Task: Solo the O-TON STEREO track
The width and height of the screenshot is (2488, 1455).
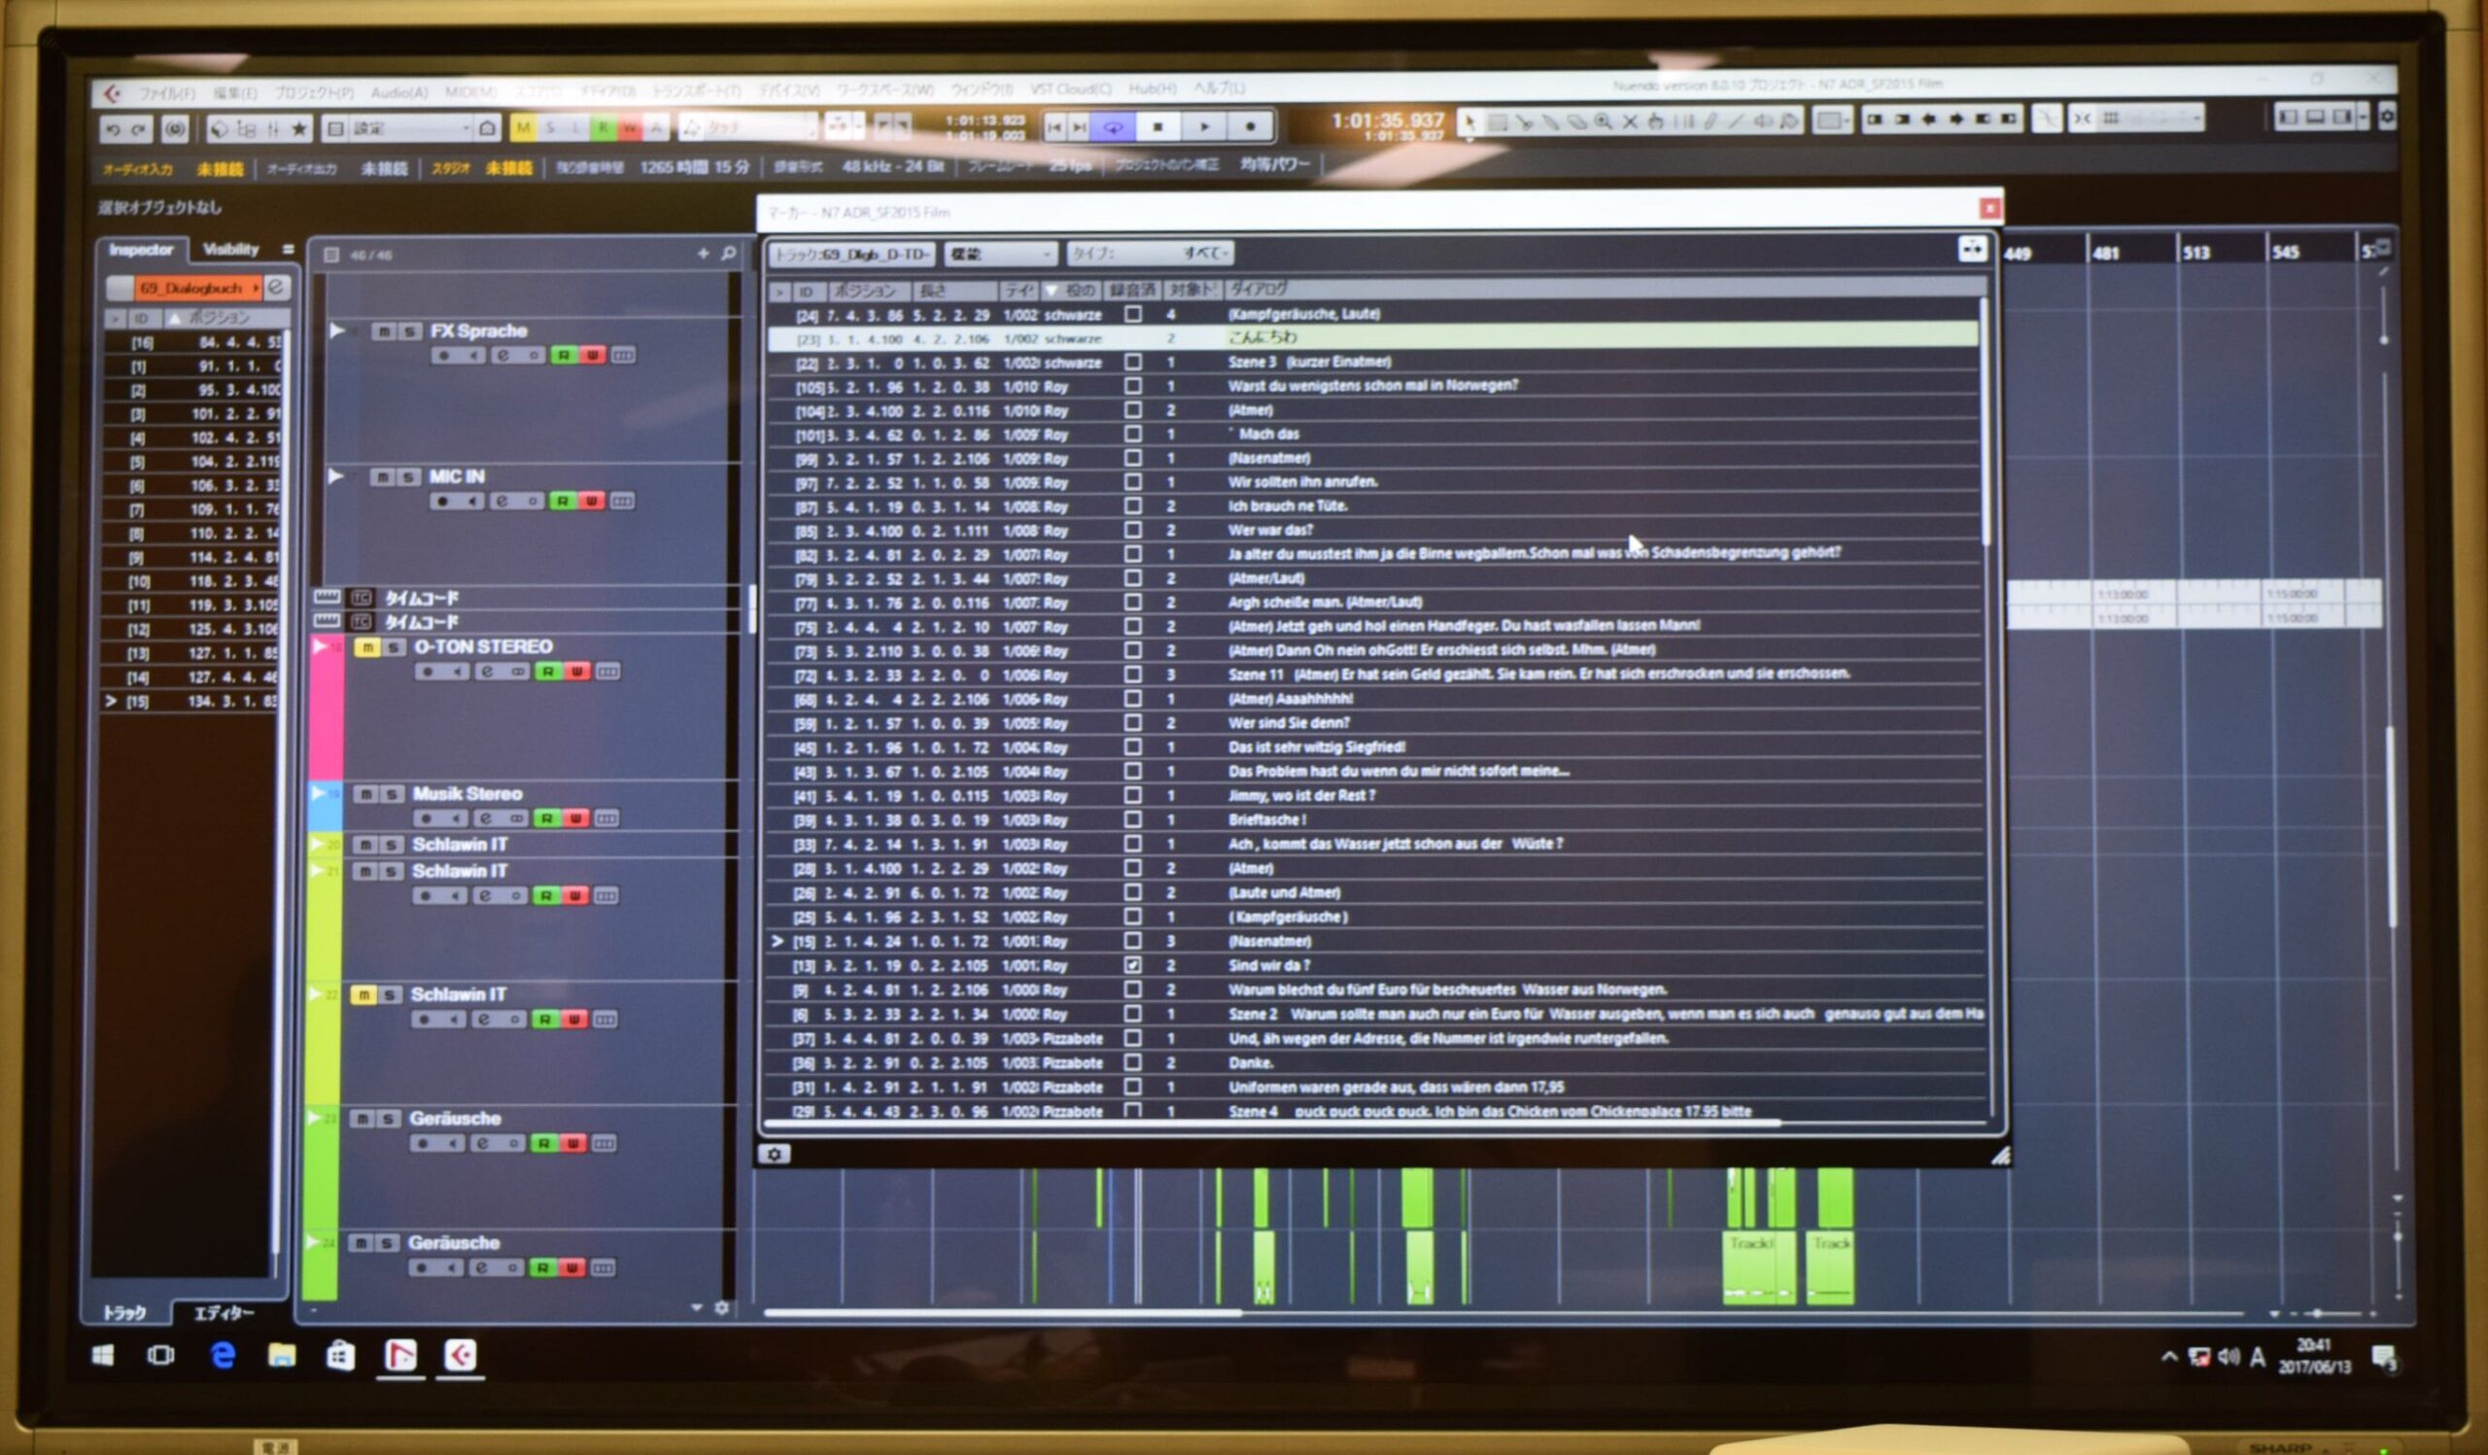Action: coord(394,647)
